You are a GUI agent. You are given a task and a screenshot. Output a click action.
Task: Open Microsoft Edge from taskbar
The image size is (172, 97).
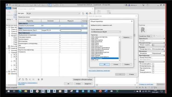pyautogui.click(x=20, y=91)
